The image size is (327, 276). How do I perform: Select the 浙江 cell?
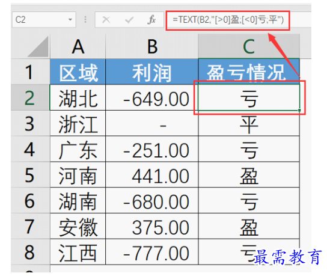click(x=78, y=123)
